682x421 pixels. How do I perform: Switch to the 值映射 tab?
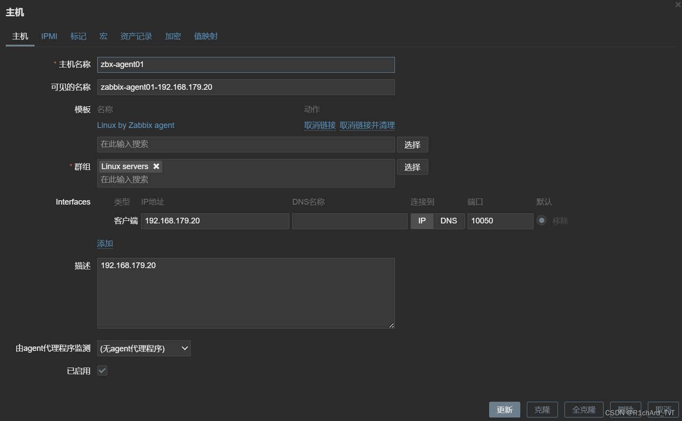pyautogui.click(x=206, y=36)
